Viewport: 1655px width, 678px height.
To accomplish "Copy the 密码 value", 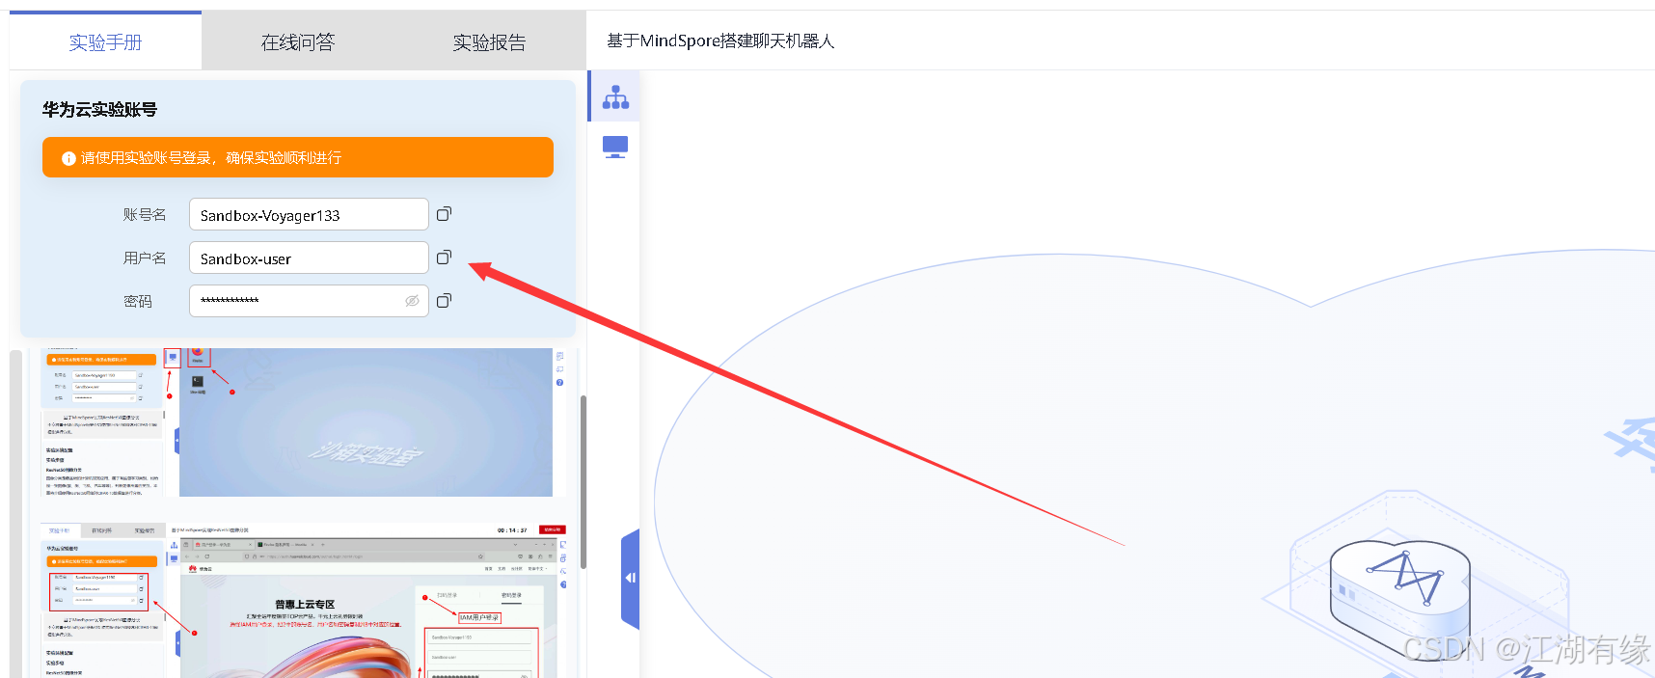I will click(x=444, y=301).
